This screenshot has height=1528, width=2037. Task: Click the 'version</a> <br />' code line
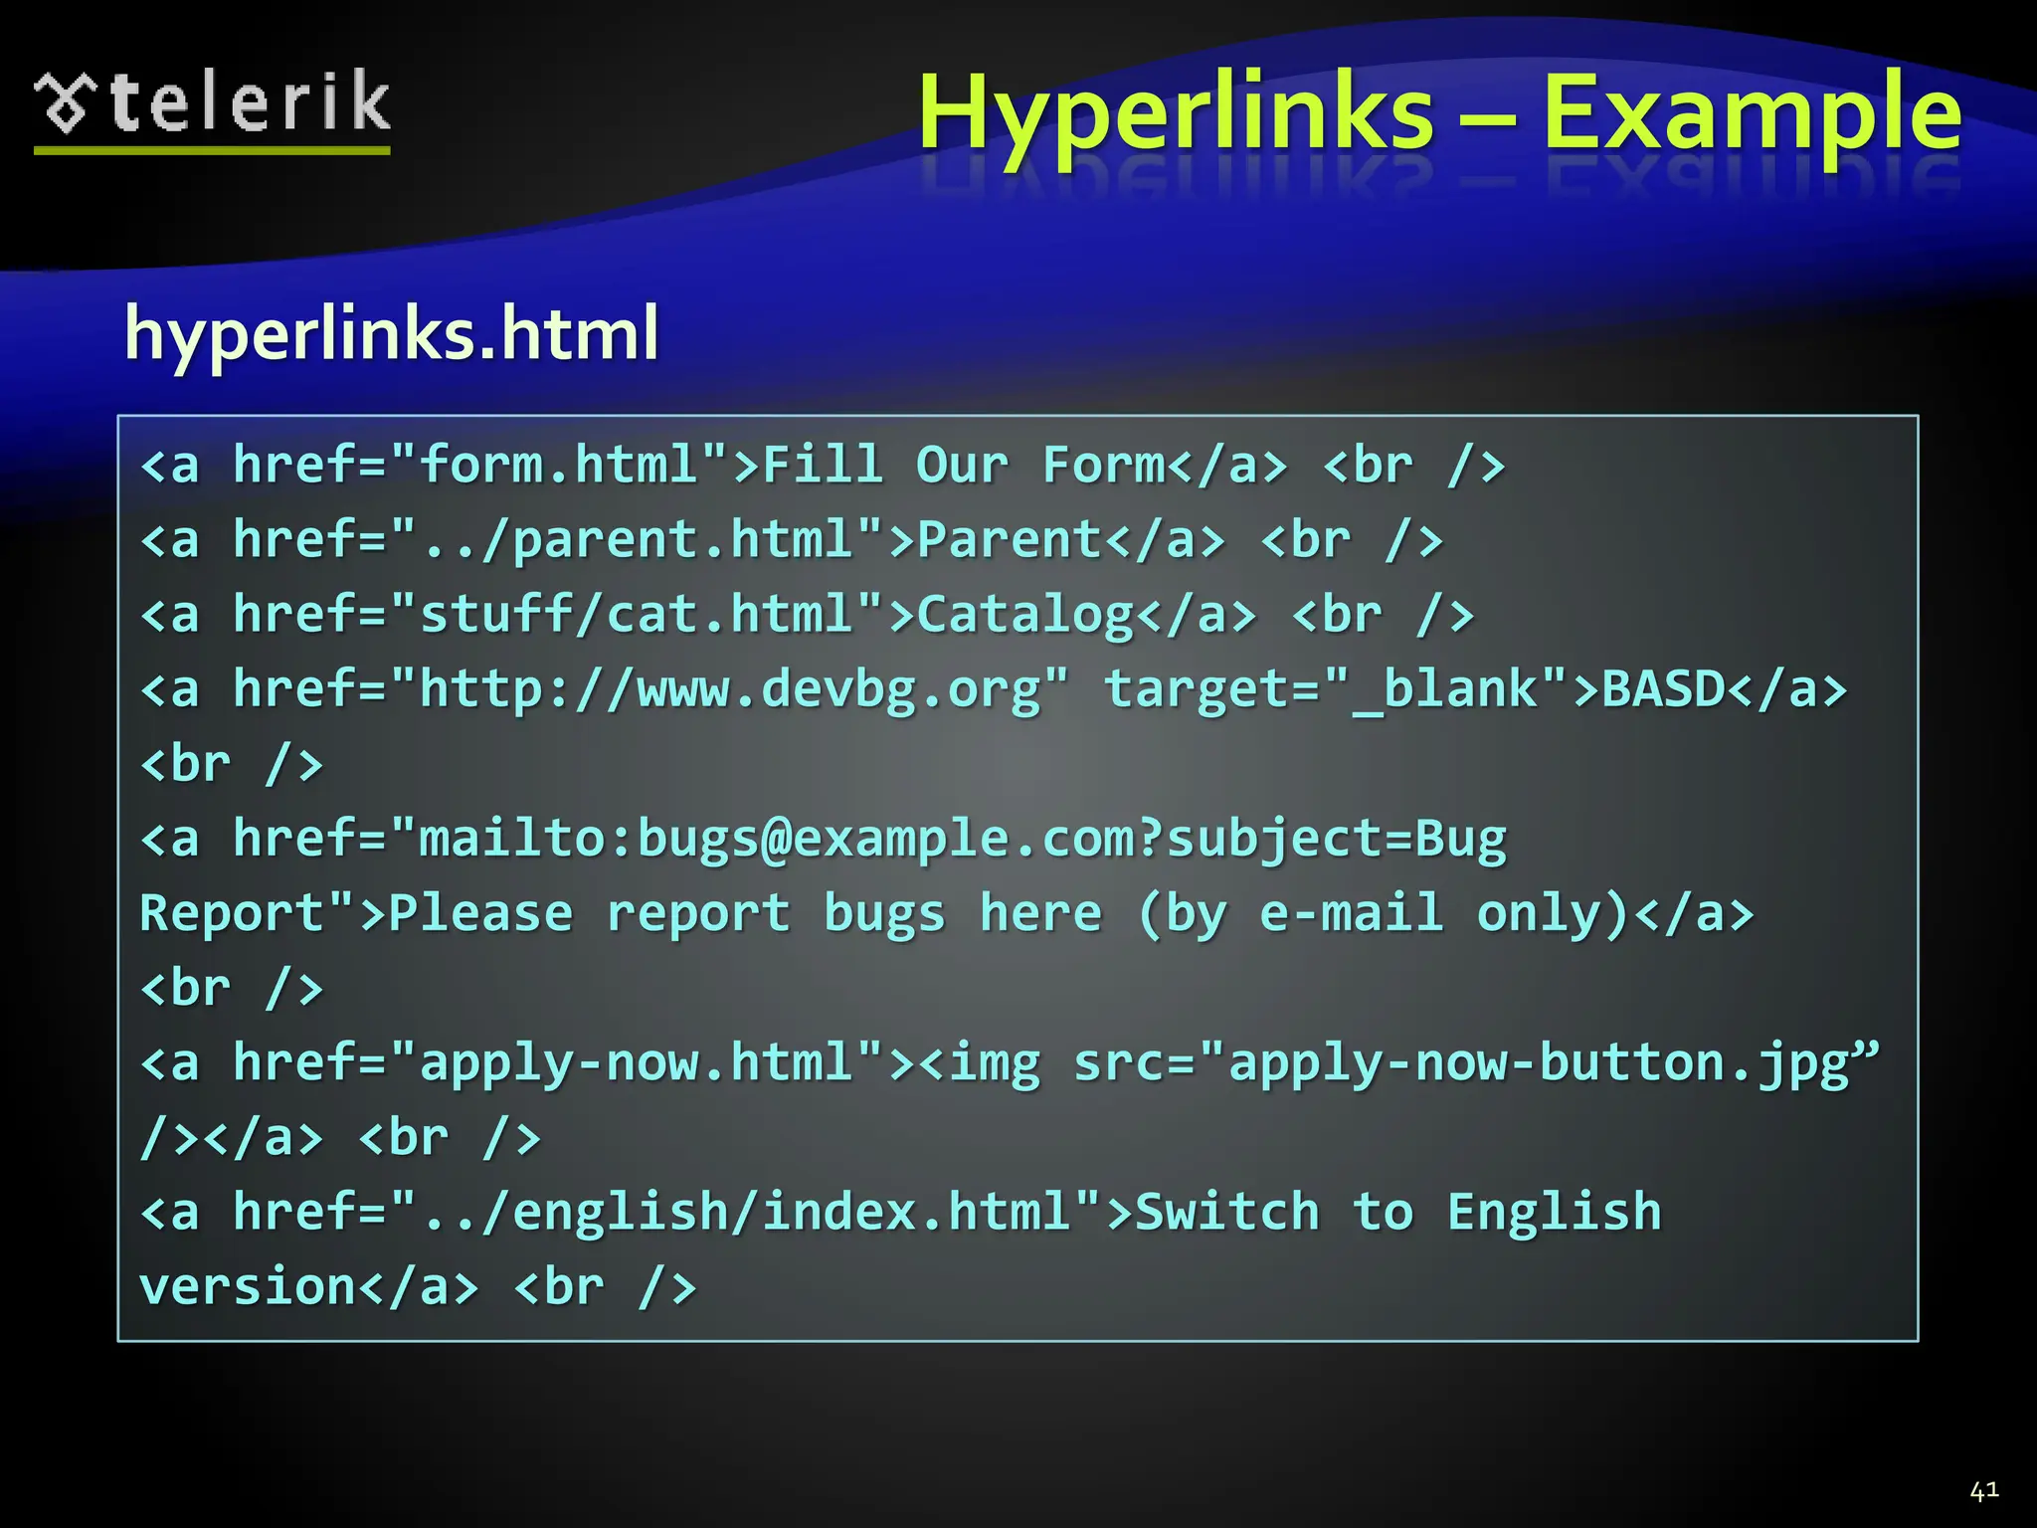tap(418, 1286)
